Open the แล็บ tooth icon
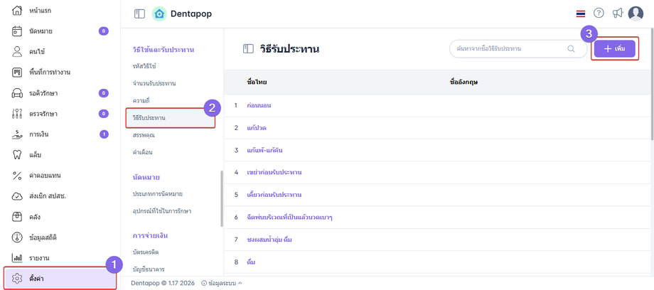The image size is (654, 290). [18, 154]
